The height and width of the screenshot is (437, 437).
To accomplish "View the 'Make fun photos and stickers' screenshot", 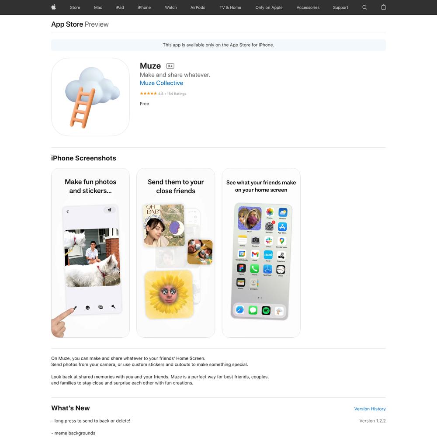I will 90,253.
